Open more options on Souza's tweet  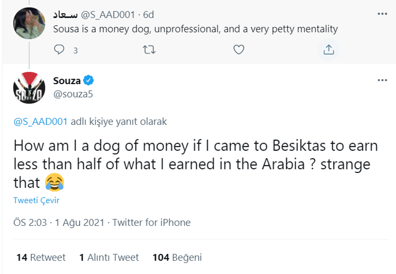pos(382,81)
